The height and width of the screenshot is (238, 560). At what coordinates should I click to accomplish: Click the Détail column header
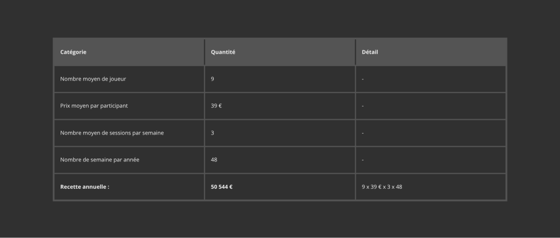tap(370, 53)
